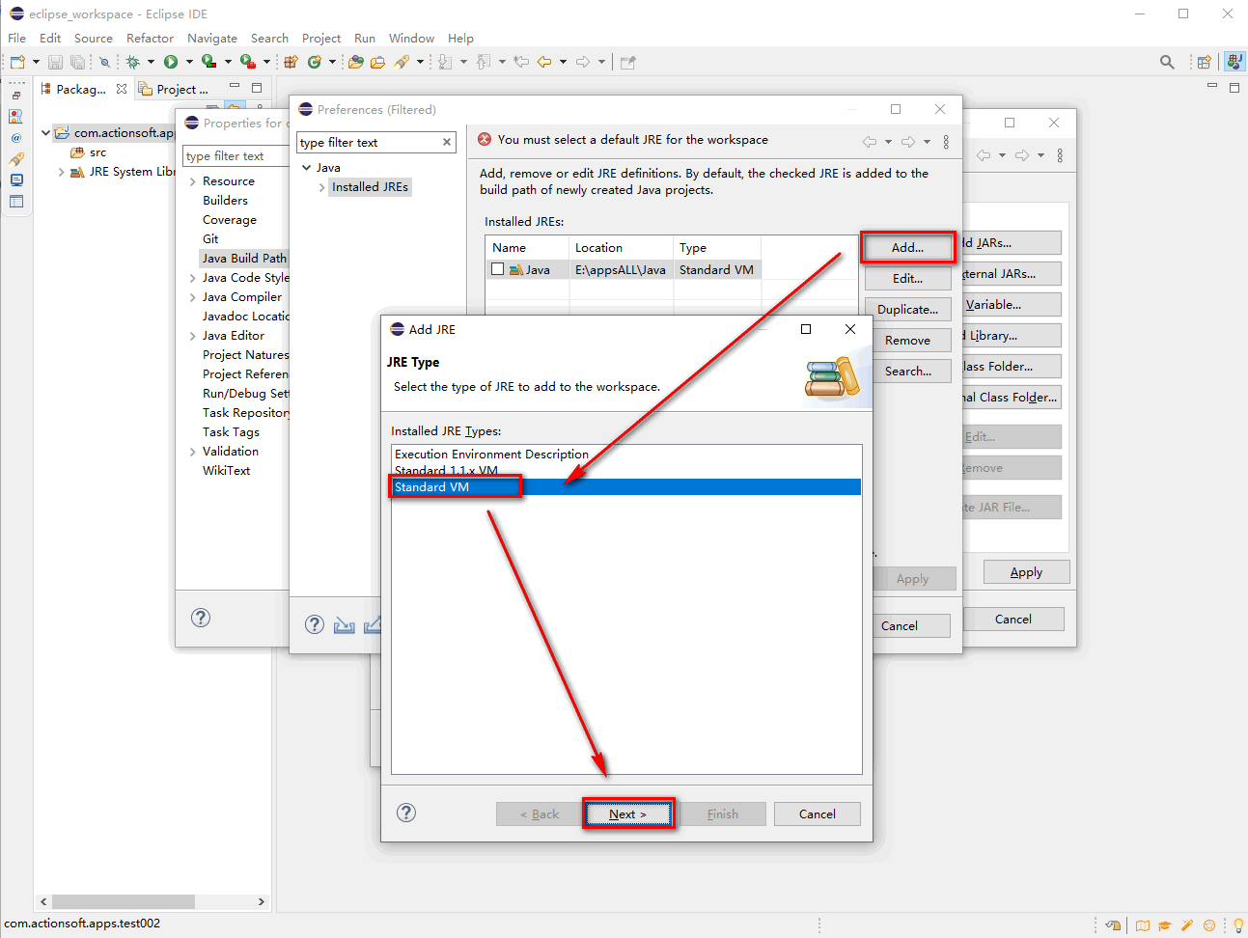Open the Search magnifier in the toolbar
The height and width of the screenshot is (938, 1248).
click(x=1167, y=62)
